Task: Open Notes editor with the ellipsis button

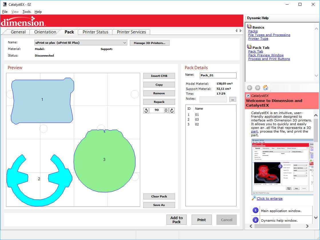Action: 233,99
